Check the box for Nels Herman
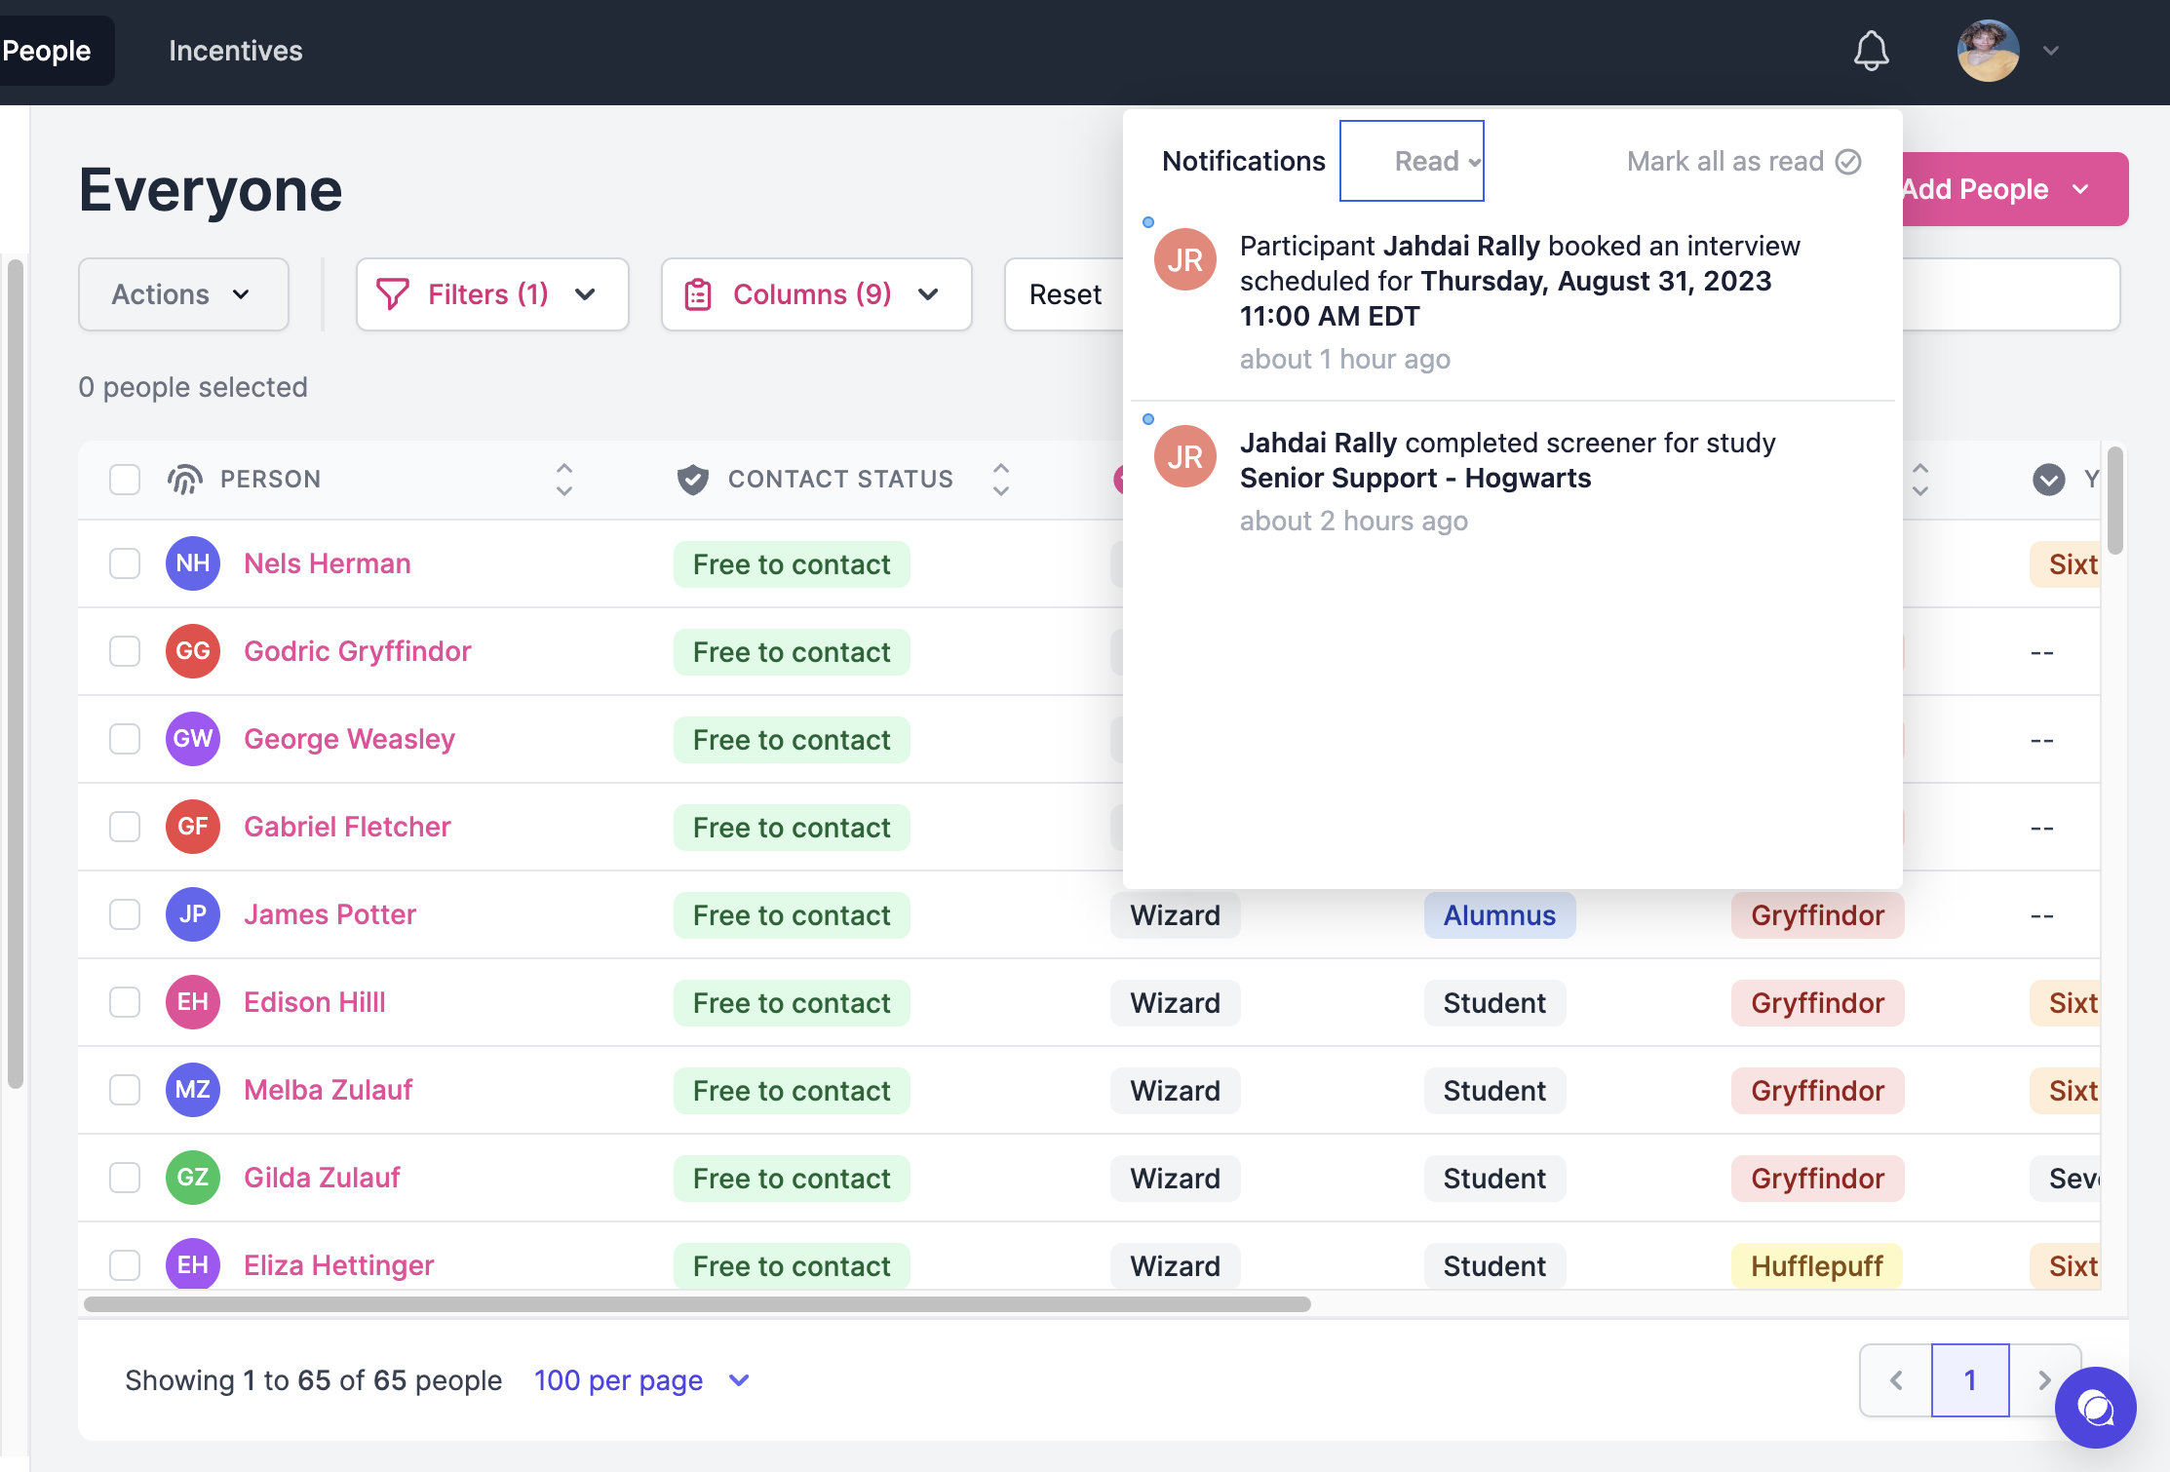2170x1472 pixels. [125, 563]
